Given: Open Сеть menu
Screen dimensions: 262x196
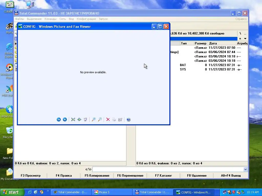Looking at the screenshot, I should [x=63, y=19].
